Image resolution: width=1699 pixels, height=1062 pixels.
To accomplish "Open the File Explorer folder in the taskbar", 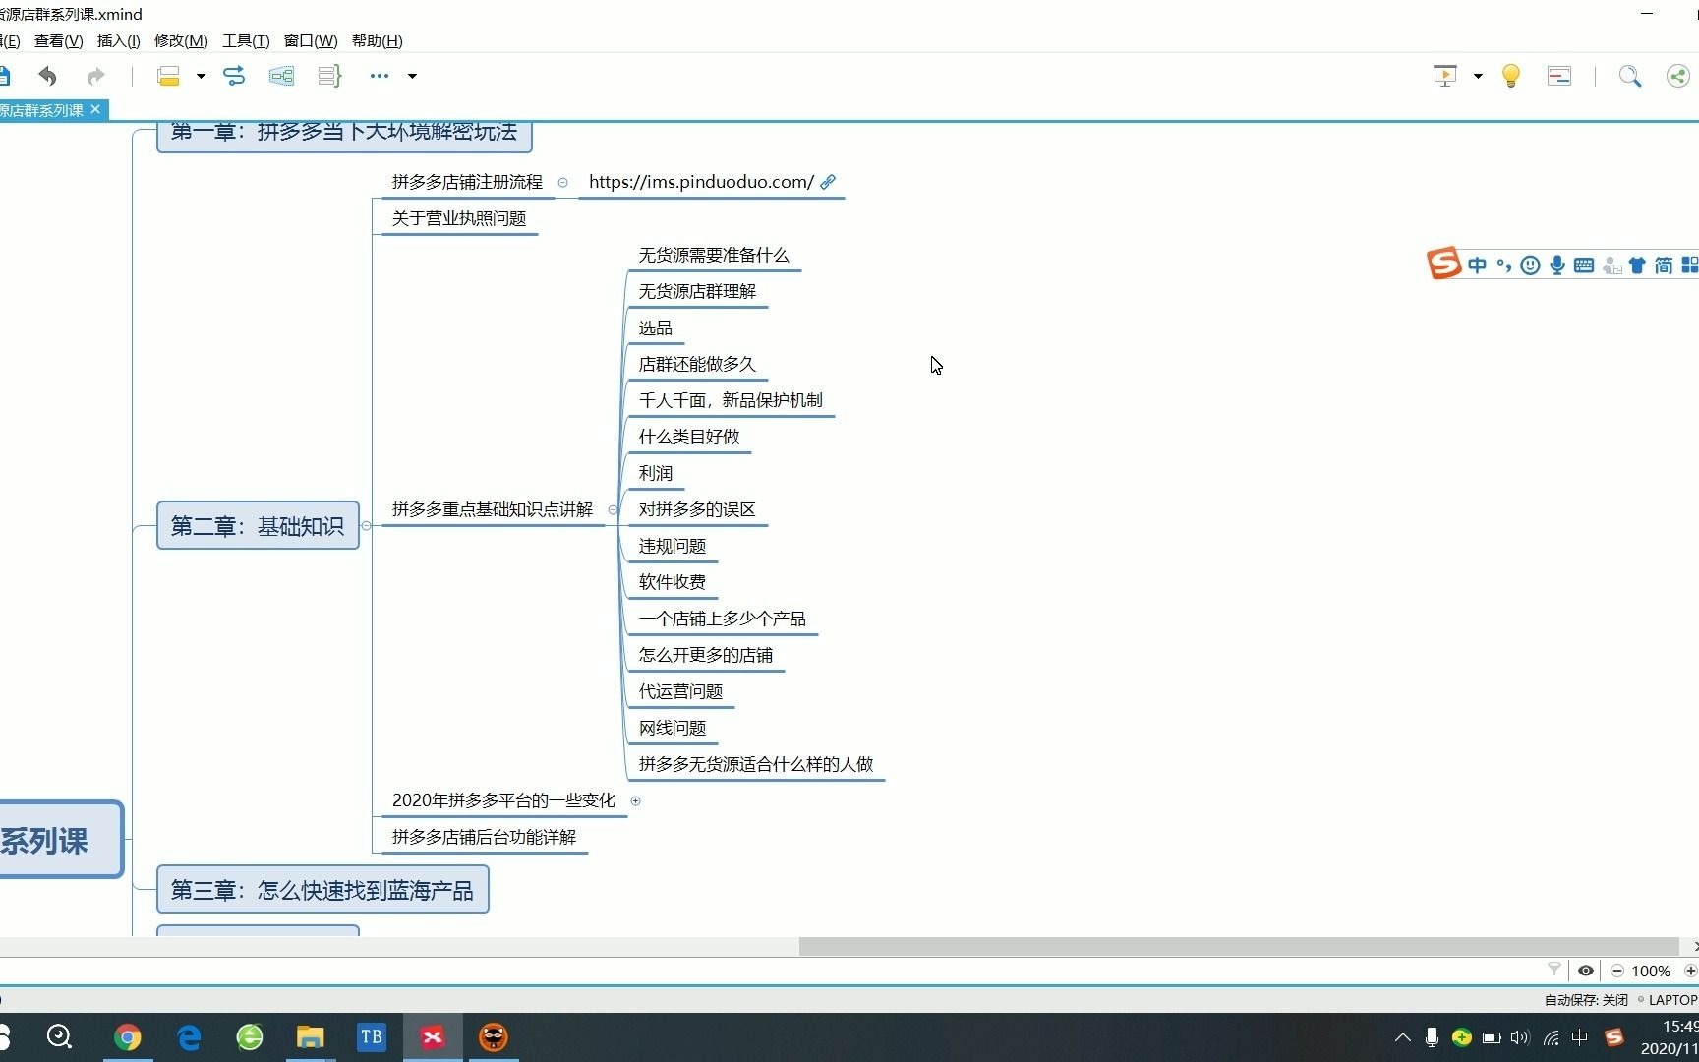I will 310,1037.
